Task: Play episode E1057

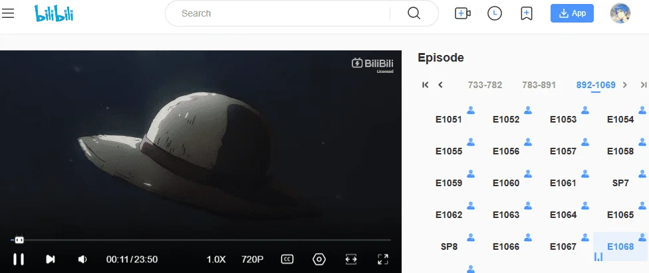Action: pyautogui.click(x=563, y=151)
